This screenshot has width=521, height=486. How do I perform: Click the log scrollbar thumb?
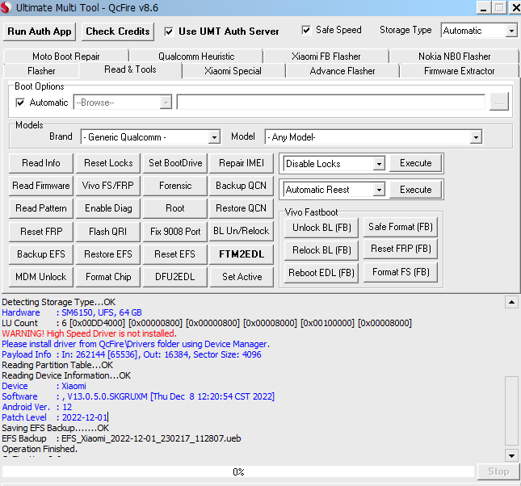[x=511, y=411]
